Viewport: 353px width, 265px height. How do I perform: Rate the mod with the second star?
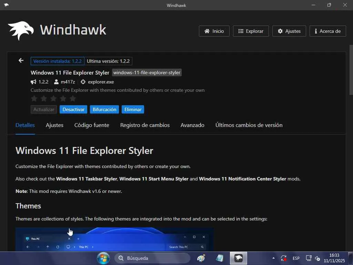point(44,98)
